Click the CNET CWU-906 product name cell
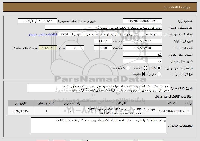The width and height of the screenshot is (200, 141). coord(122,111)
